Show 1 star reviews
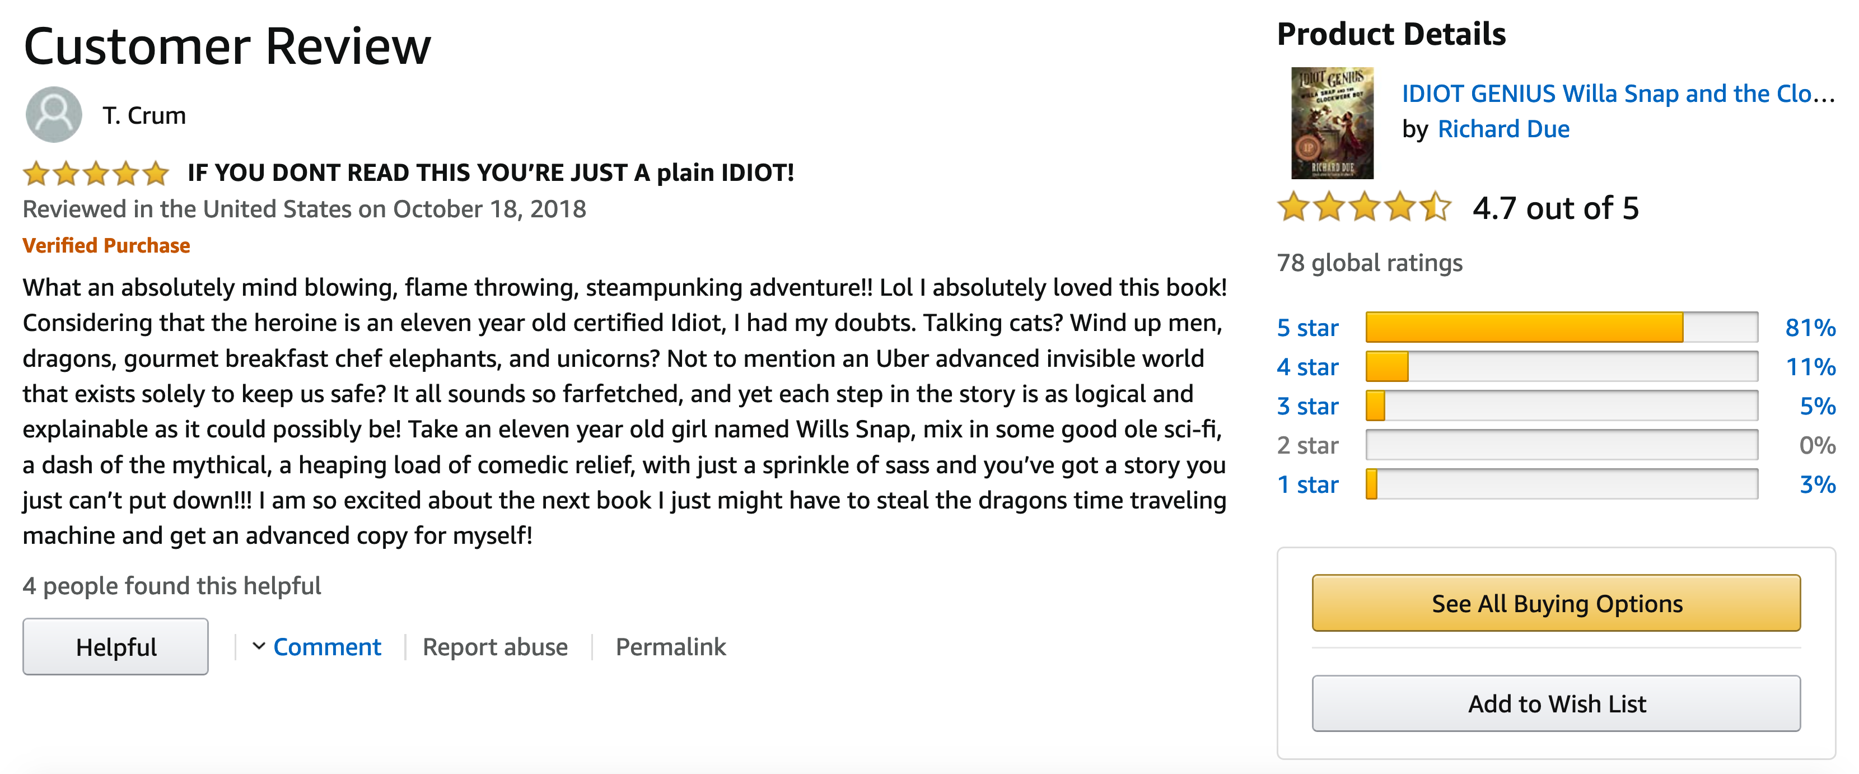 click(x=1307, y=484)
